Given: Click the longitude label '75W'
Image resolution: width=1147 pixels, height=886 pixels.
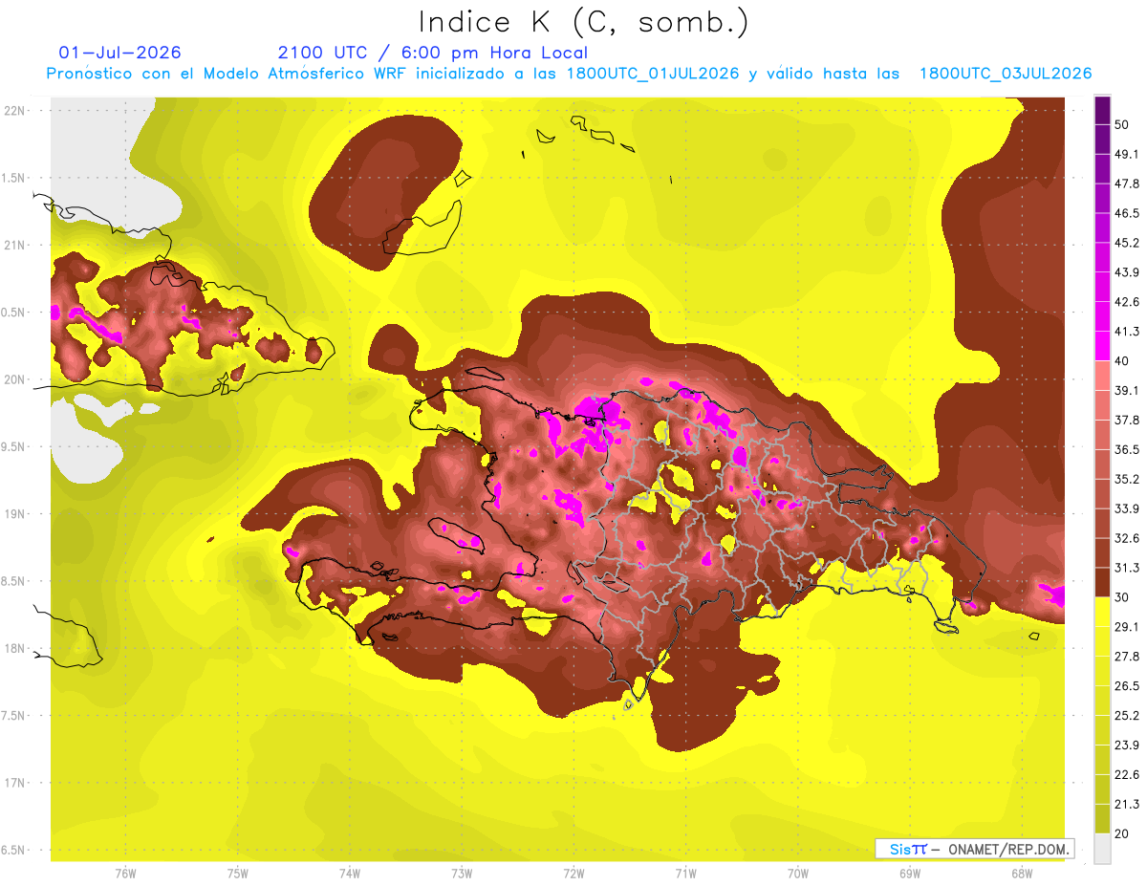Looking at the screenshot, I should [x=238, y=874].
